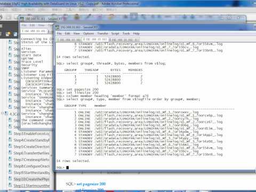Switch to the leftmost session tab in front SecureCRT
256x192 pixels.
click(69, 39)
